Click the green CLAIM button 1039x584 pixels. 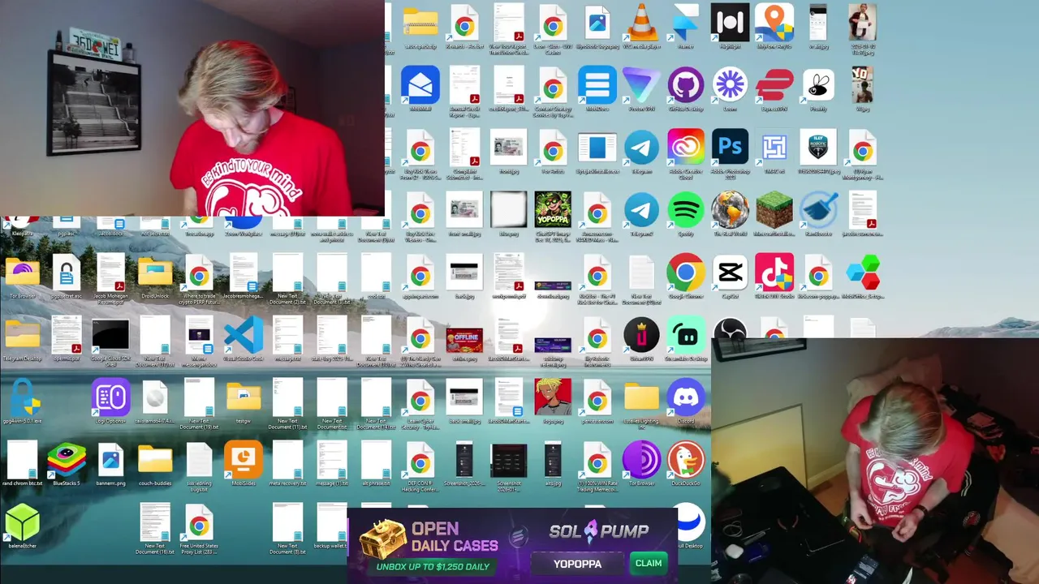point(649,563)
